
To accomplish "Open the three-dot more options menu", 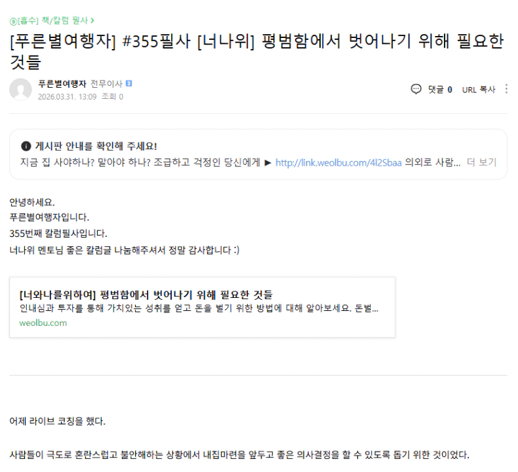I will [x=506, y=89].
